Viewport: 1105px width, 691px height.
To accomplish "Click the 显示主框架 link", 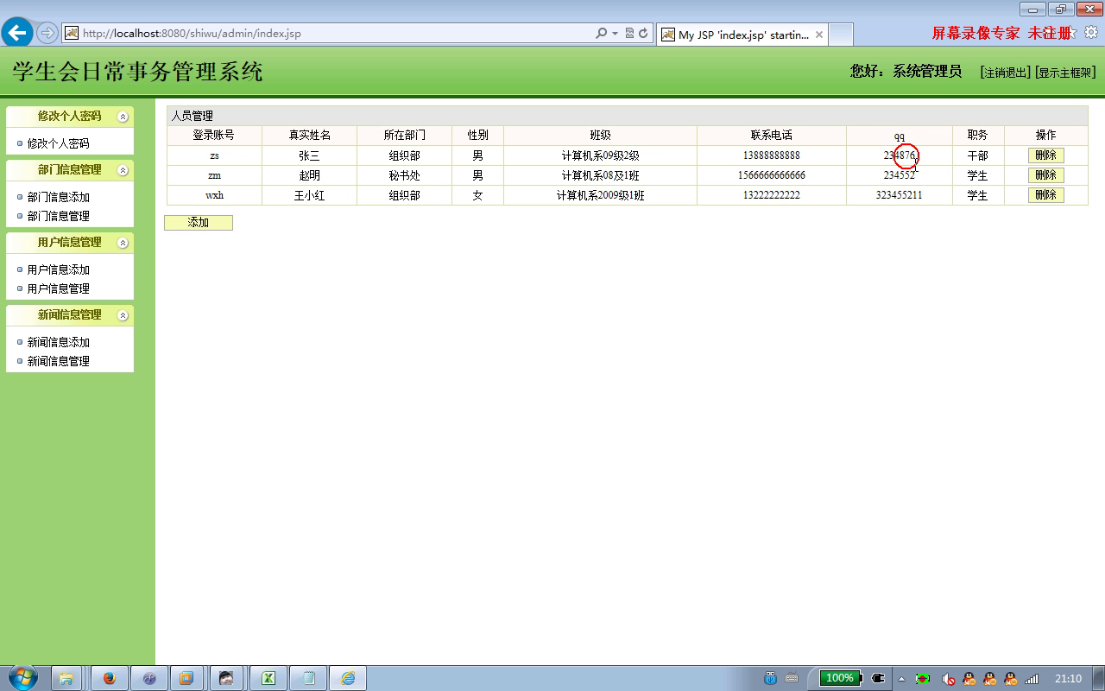I will click(1065, 73).
